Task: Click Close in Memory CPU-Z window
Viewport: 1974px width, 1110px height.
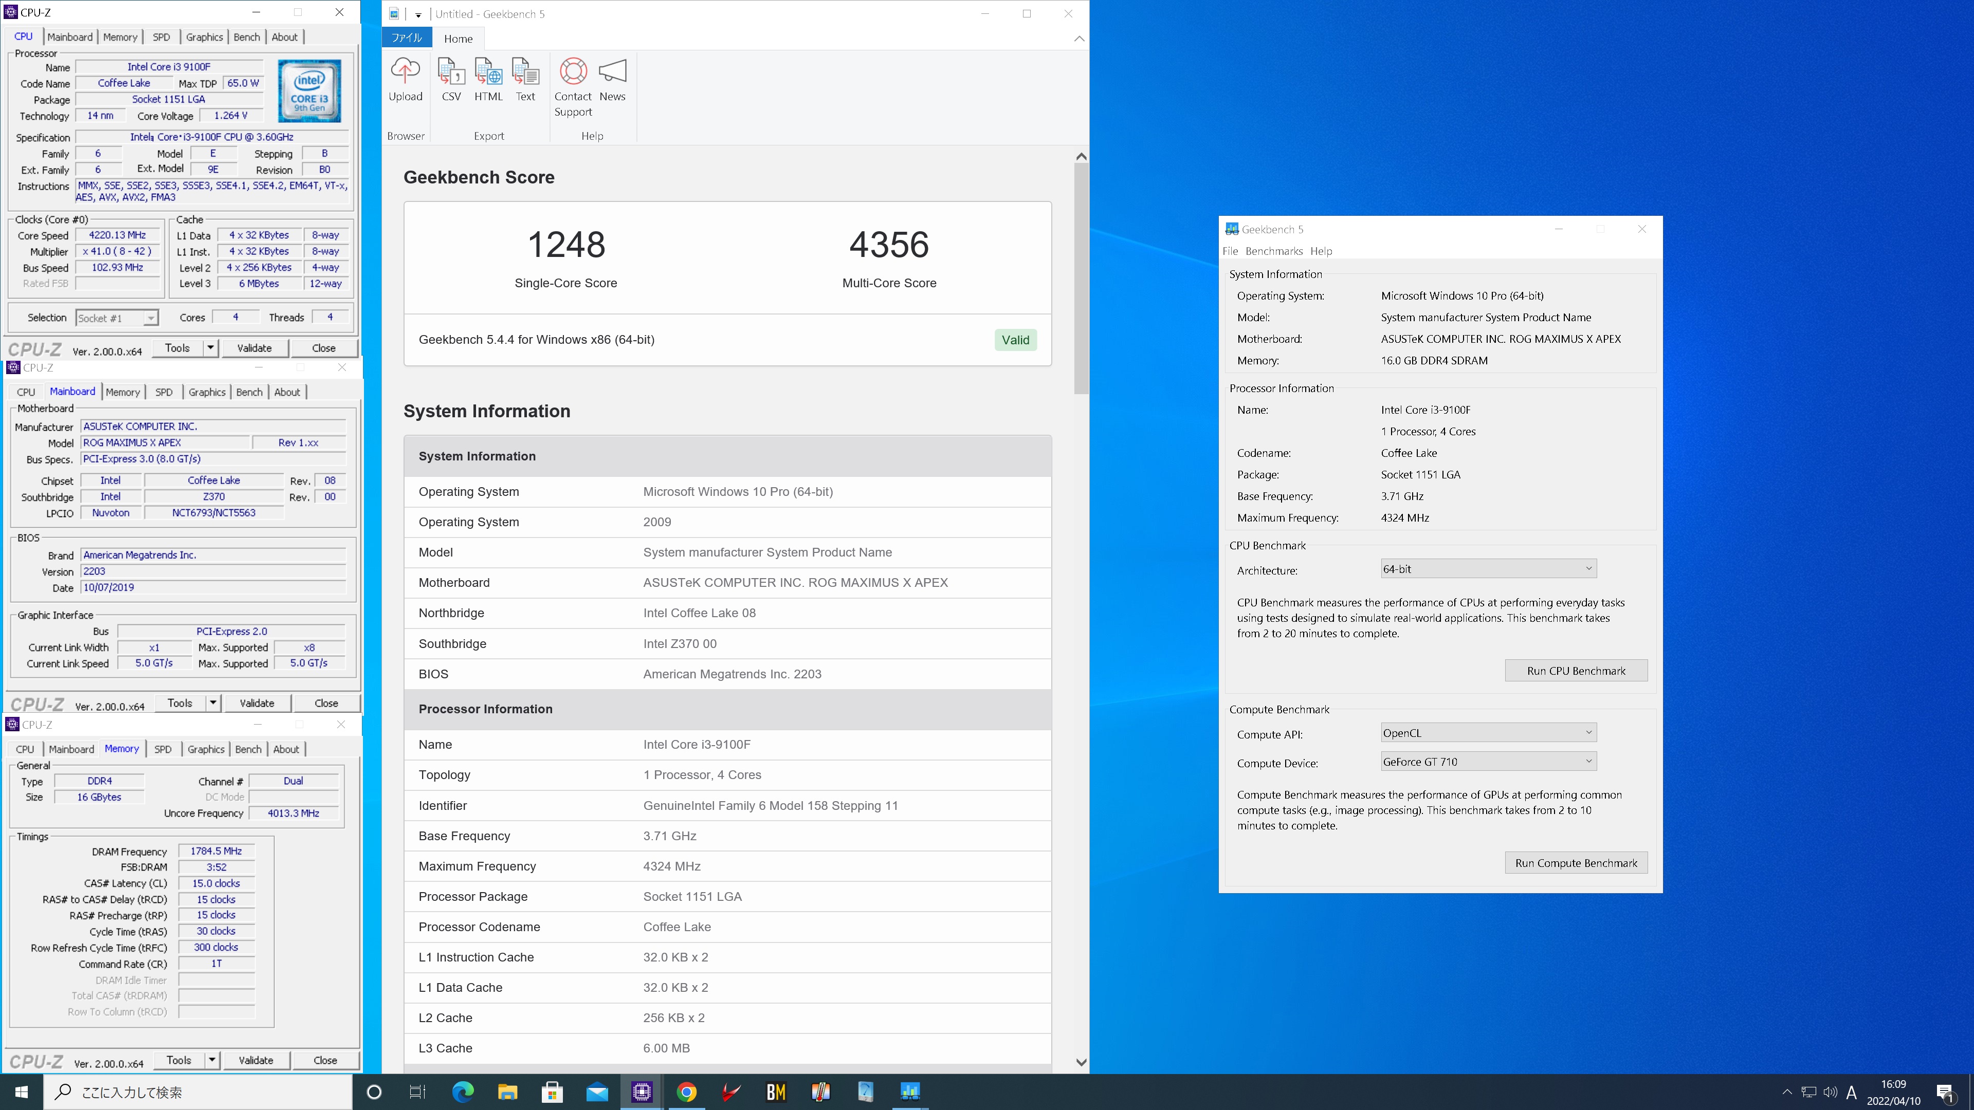Action: tap(325, 1060)
